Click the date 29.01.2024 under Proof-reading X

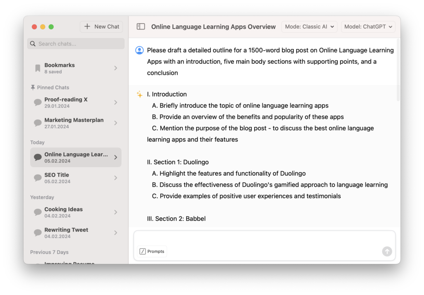point(57,106)
